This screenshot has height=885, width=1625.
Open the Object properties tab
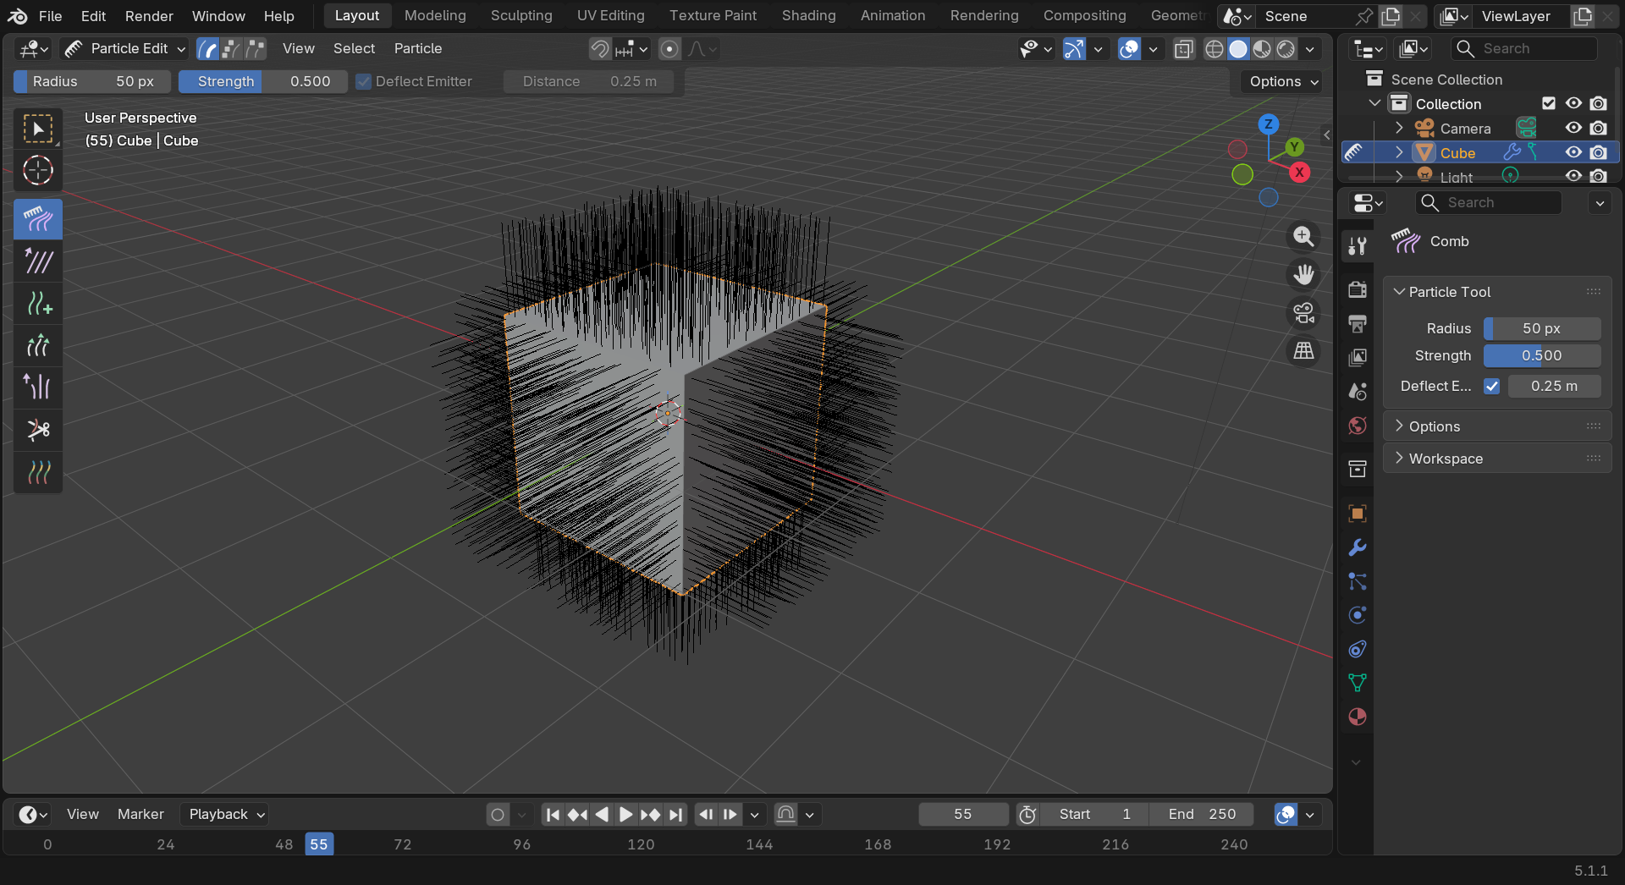pos(1358,514)
